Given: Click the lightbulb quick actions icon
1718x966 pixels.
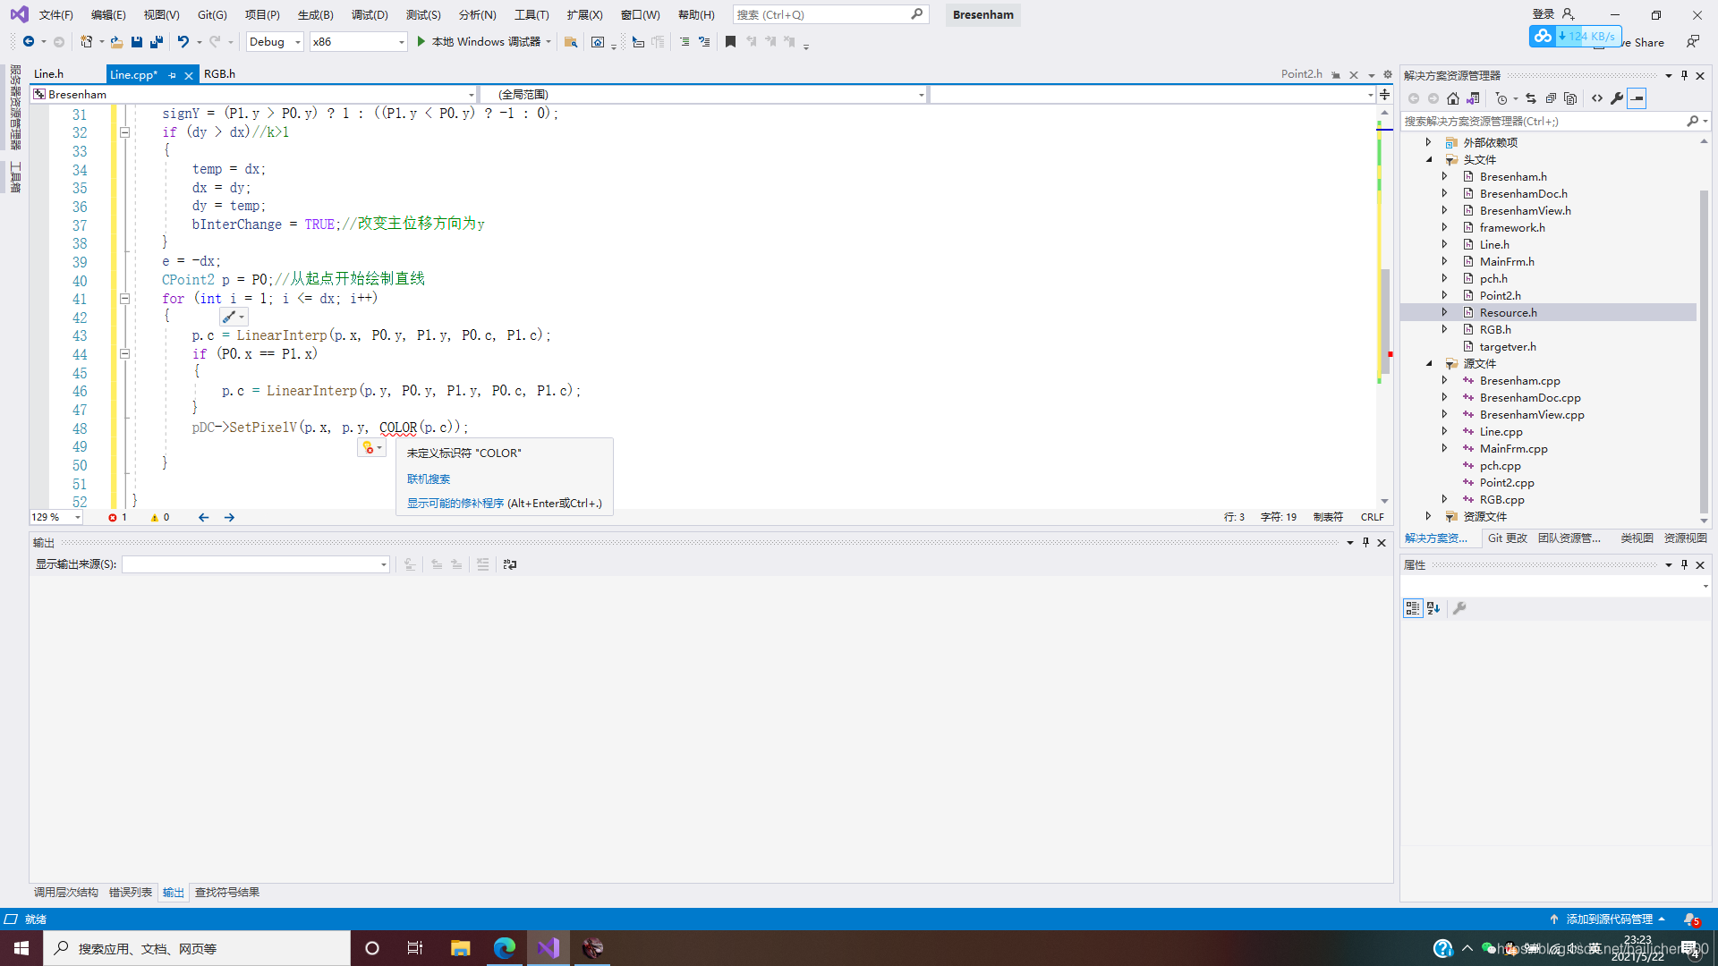Looking at the screenshot, I should point(369,447).
